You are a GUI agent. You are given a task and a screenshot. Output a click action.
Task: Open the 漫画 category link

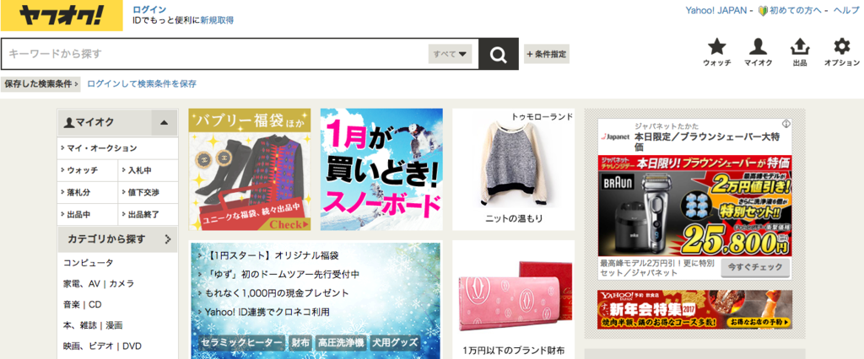tap(114, 325)
